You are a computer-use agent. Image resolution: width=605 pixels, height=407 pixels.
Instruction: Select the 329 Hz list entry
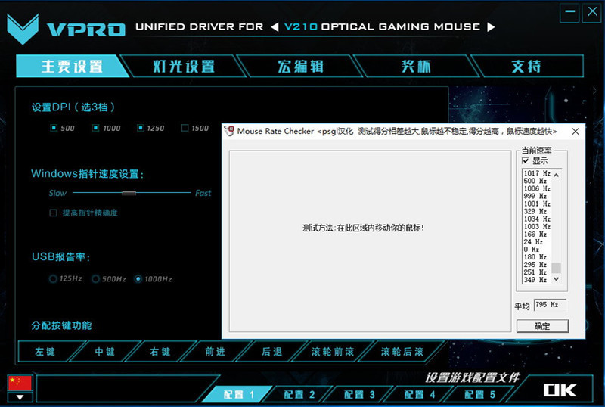pos(535,211)
